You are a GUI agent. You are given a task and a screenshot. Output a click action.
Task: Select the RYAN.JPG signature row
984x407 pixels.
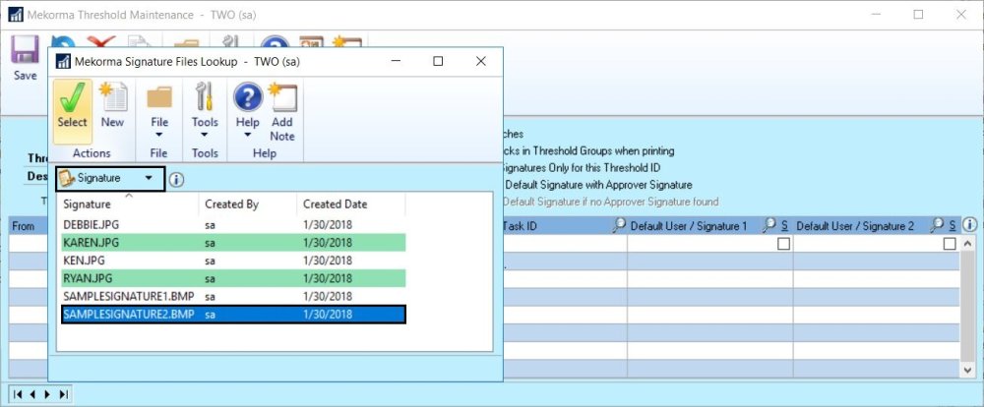233,278
